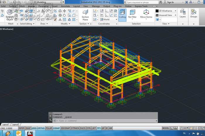The image size is (205, 136).
Task: Click the Smooth Object mesh tool
Action: pyautogui.click(x=10, y=15)
